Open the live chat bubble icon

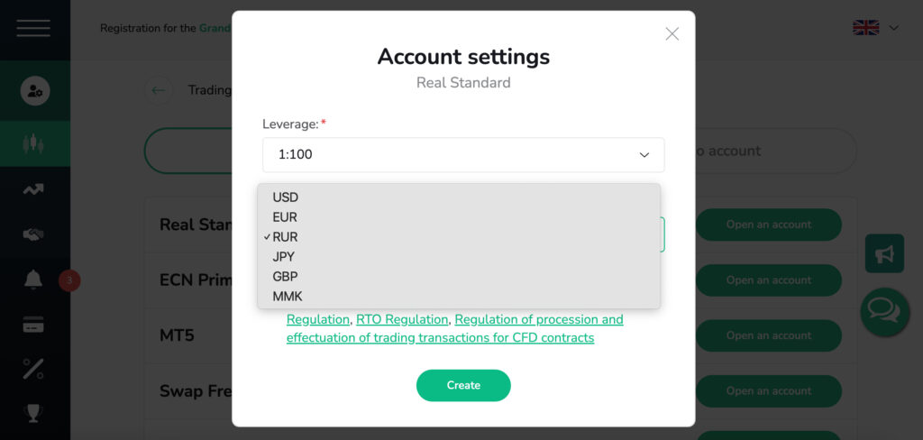click(884, 311)
